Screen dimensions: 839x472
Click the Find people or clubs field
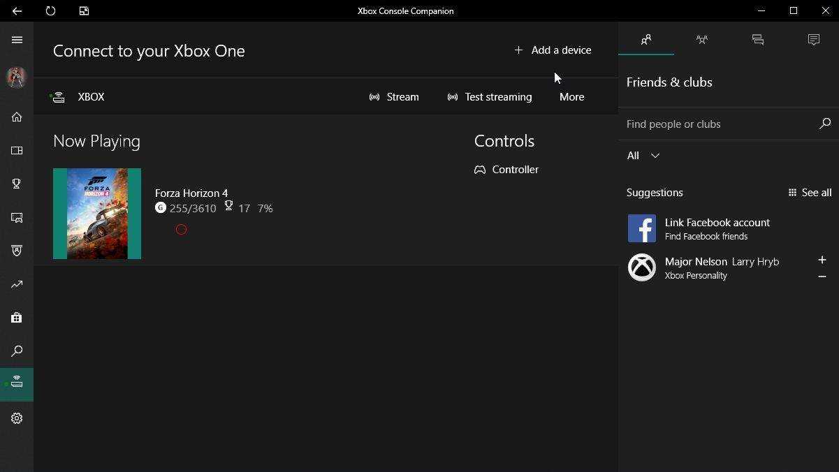(718, 124)
